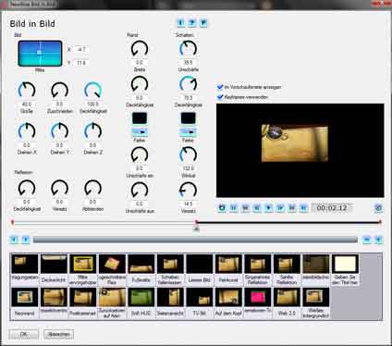Open the Rand Farbe dropdown
Image resolution: width=392 pixels, height=346 pixels.
point(140,132)
